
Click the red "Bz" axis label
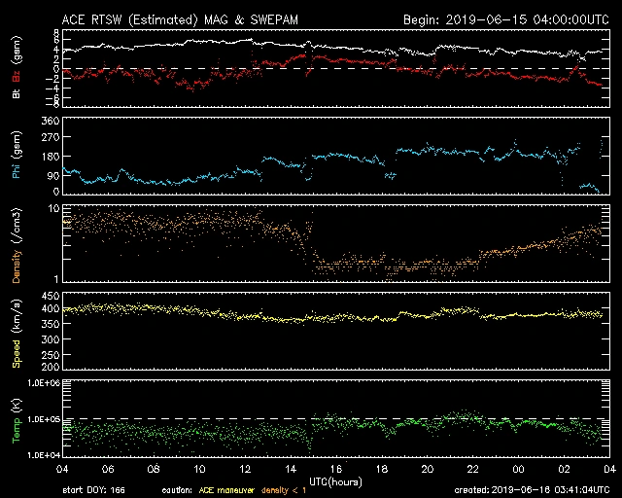coord(17,76)
